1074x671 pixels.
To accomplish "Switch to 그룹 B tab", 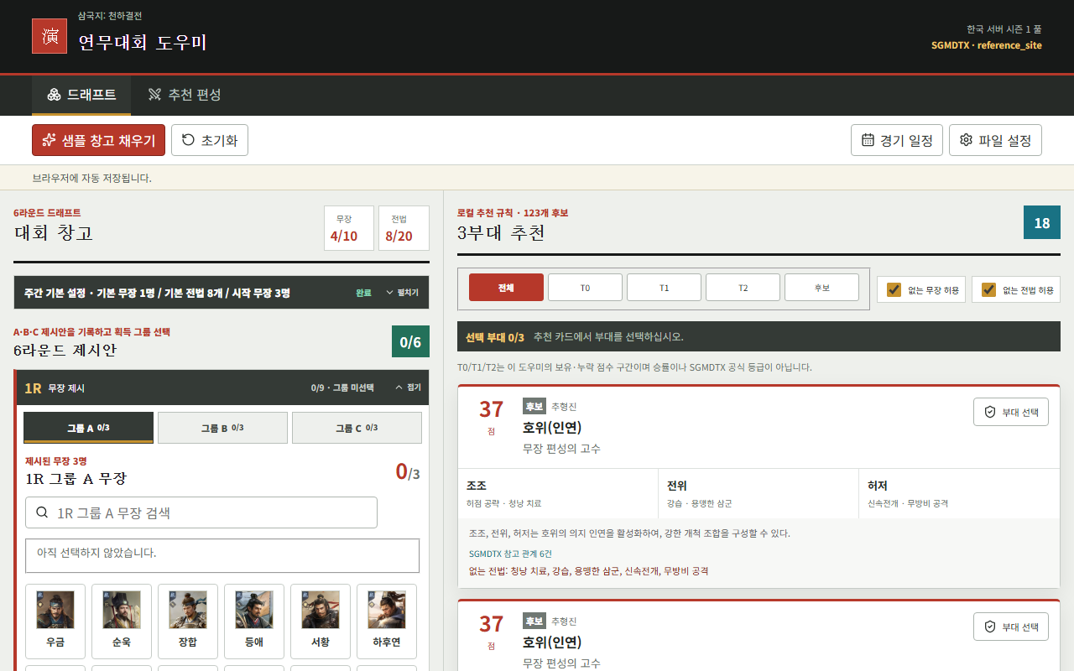I will 222,428.
